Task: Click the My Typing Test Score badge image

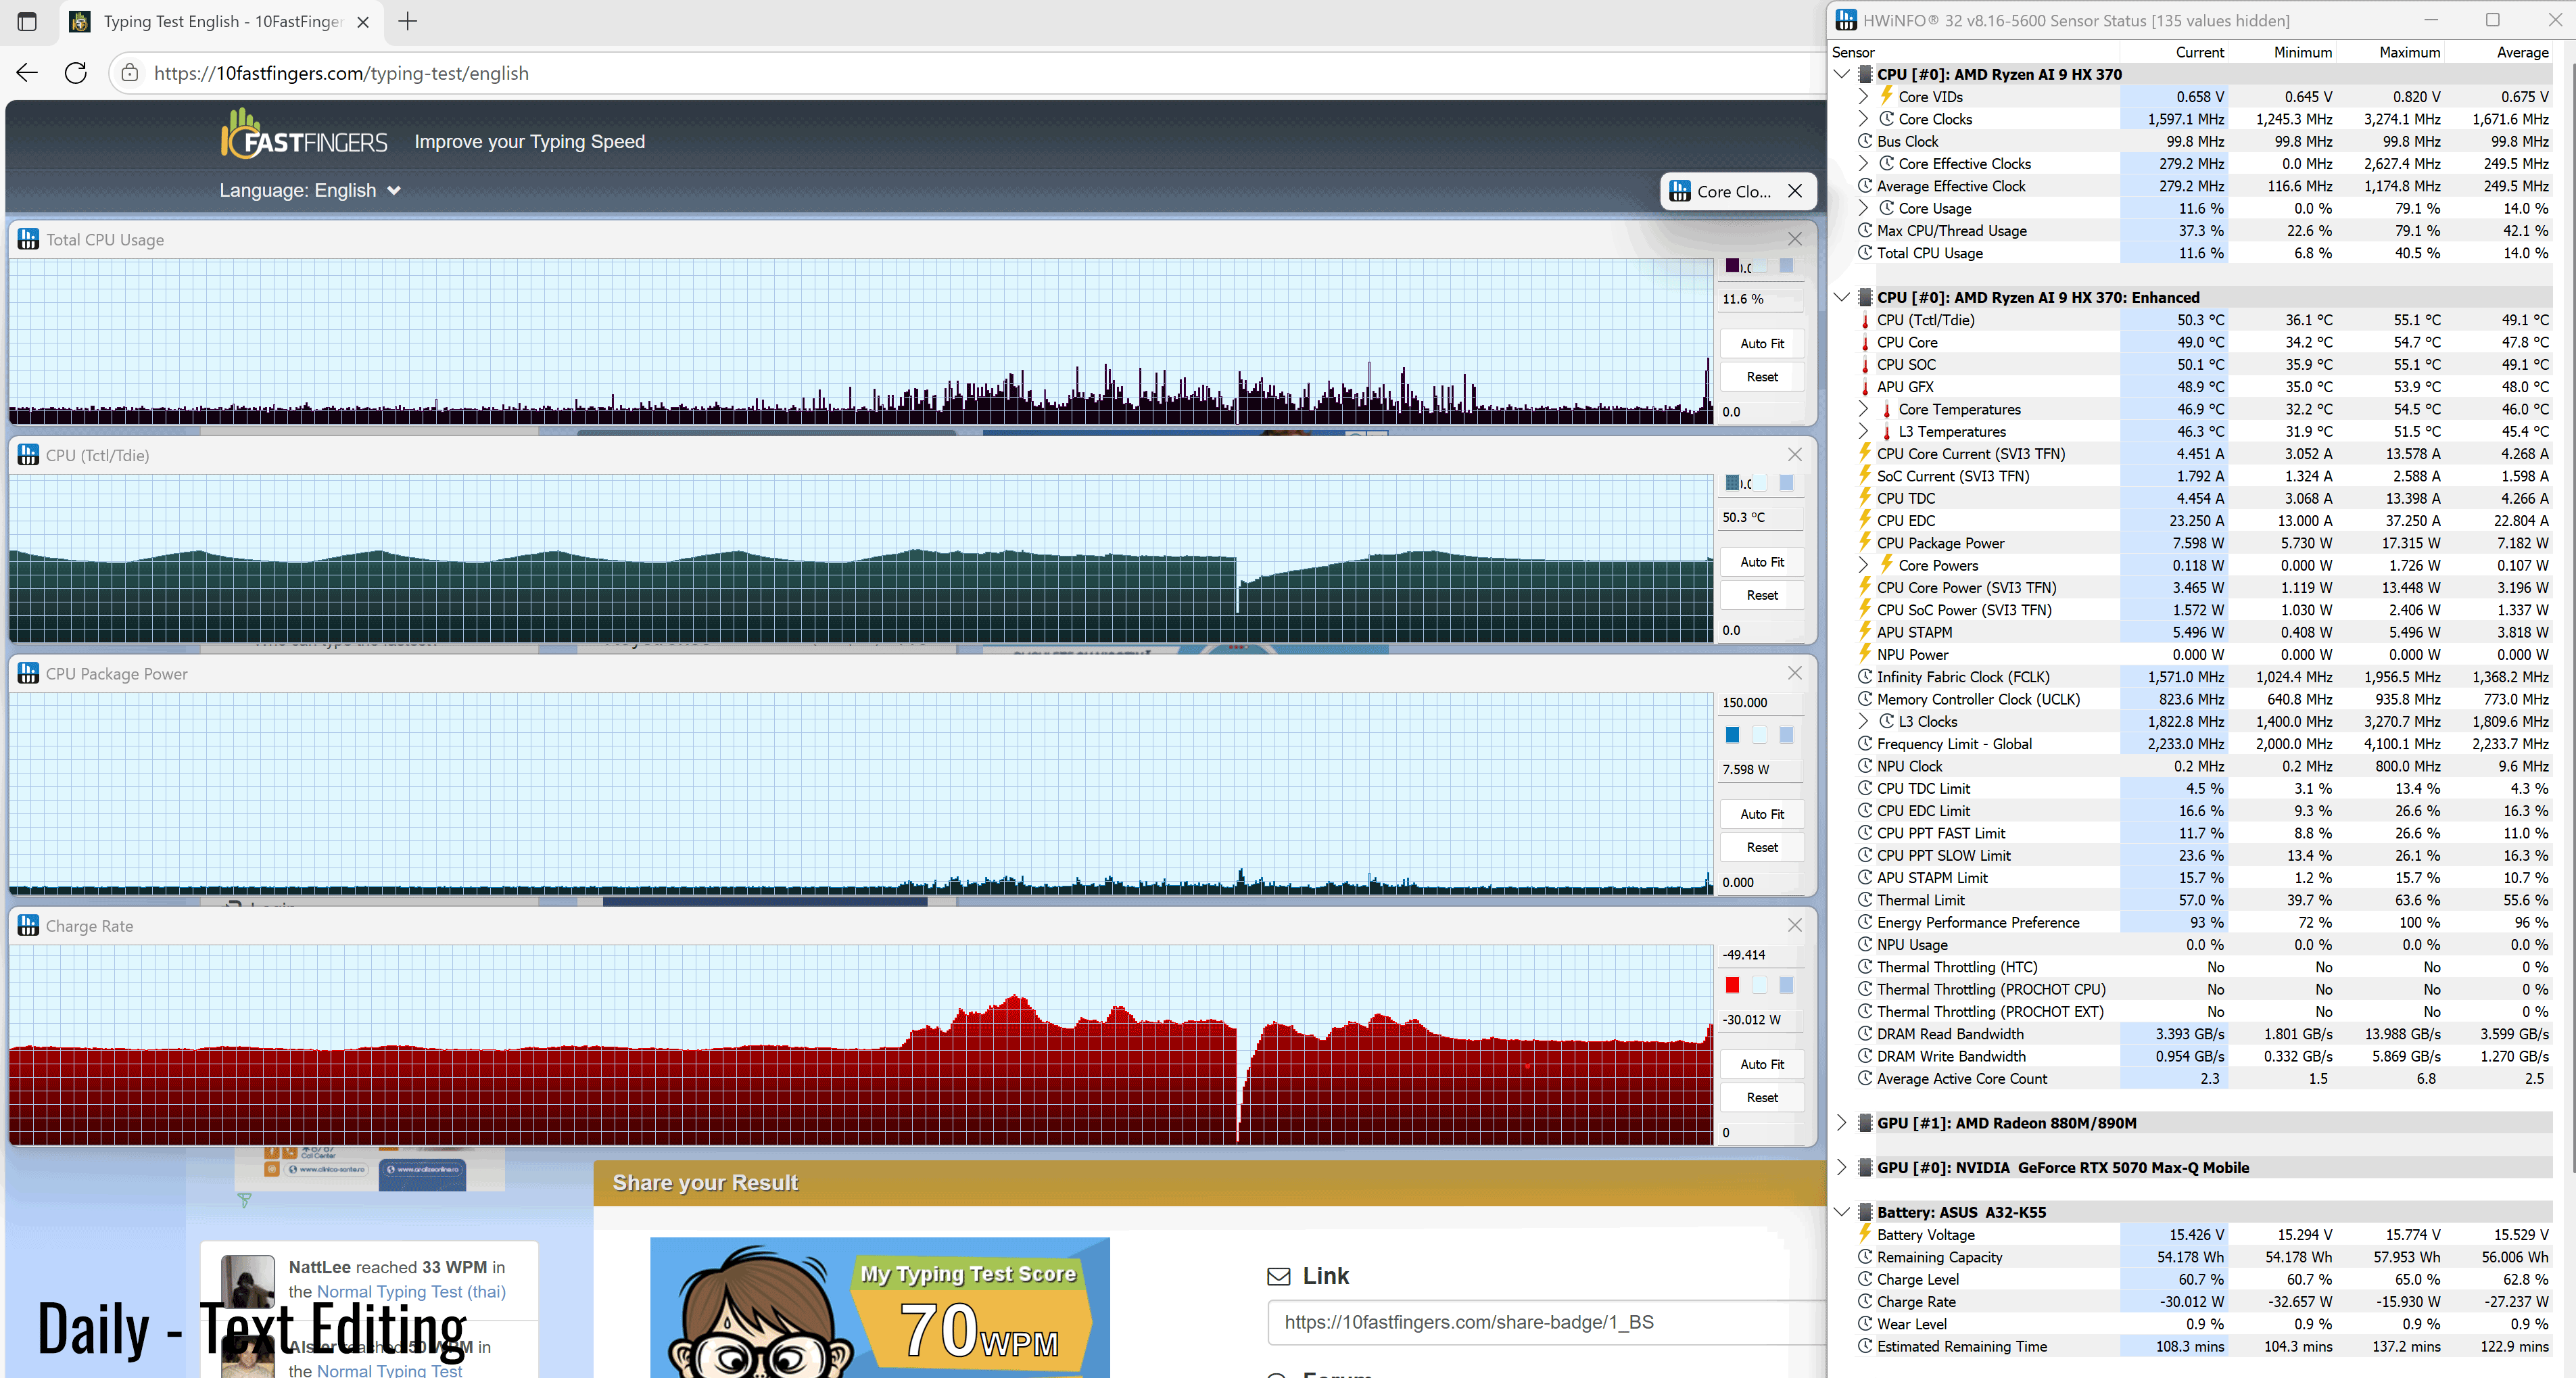Action: tap(879, 1307)
